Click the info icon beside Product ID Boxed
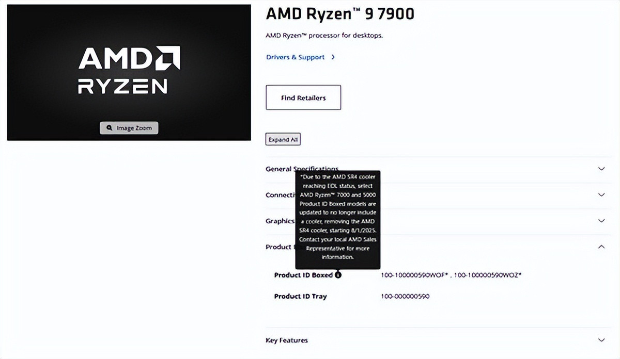620x359 pixels. coord(338,275)
